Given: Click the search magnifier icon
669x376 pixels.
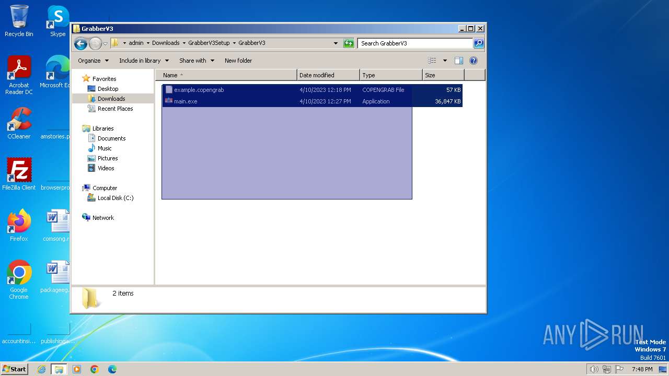Looking at the screenshot, I should pos(478,43).
